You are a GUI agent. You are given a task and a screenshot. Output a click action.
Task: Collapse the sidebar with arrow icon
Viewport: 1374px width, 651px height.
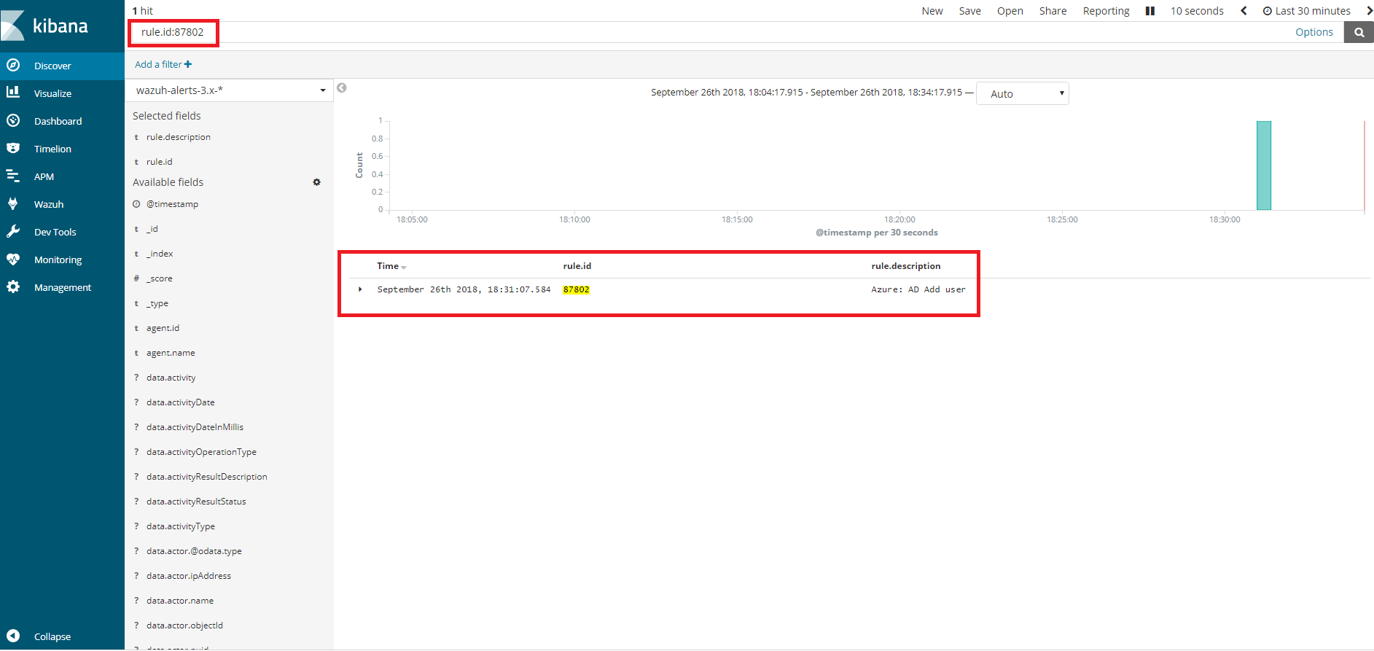[x=13, y=636]
